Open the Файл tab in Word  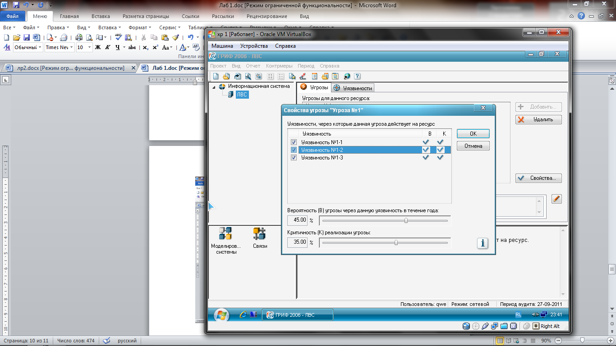click(x=13, y=16)
